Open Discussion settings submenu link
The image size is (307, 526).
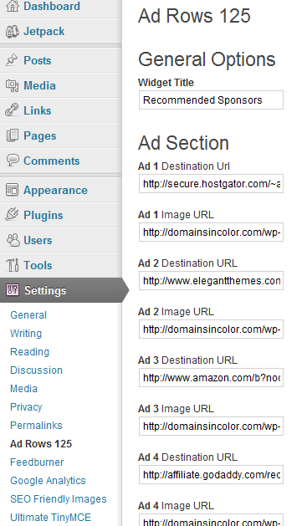coord(36,370)
